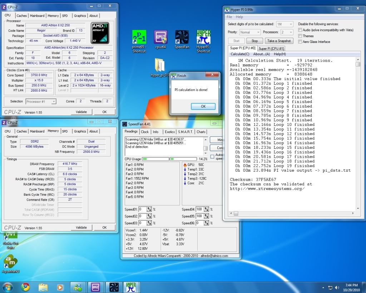Open the digits of pi dropdown
Screen dimensions: 366x293
click(x=285, y=24)
